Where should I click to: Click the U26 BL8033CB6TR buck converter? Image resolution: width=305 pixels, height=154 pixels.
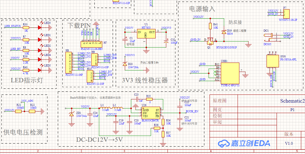point(151,113)
